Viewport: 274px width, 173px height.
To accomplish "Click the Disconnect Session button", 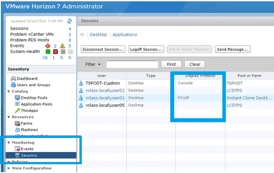I will [x=103, y=49].
